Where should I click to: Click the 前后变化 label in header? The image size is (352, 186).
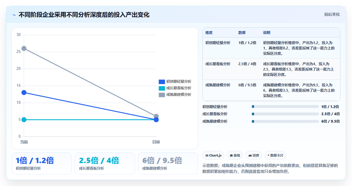pos(332,14)
